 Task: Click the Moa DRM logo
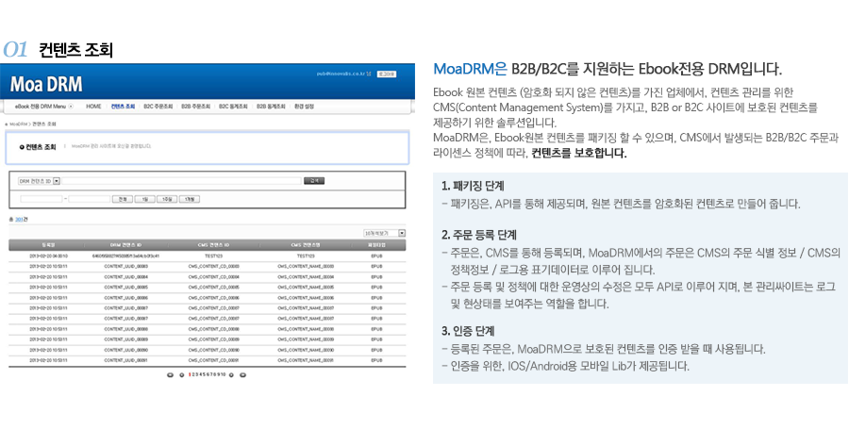pyautogui.click(x=46, y=84)
